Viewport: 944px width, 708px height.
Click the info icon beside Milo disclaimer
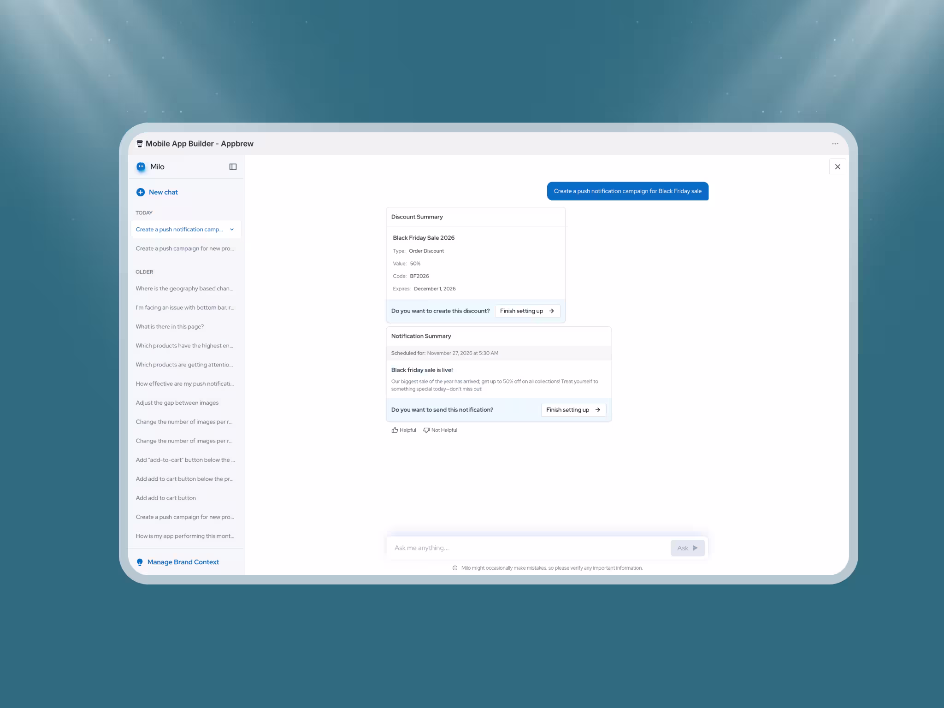(455, 568)
